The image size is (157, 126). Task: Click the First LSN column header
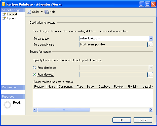(133, 87)
